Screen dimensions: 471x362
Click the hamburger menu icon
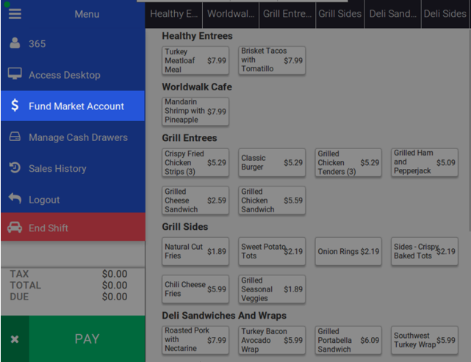[x=14, y=14]
